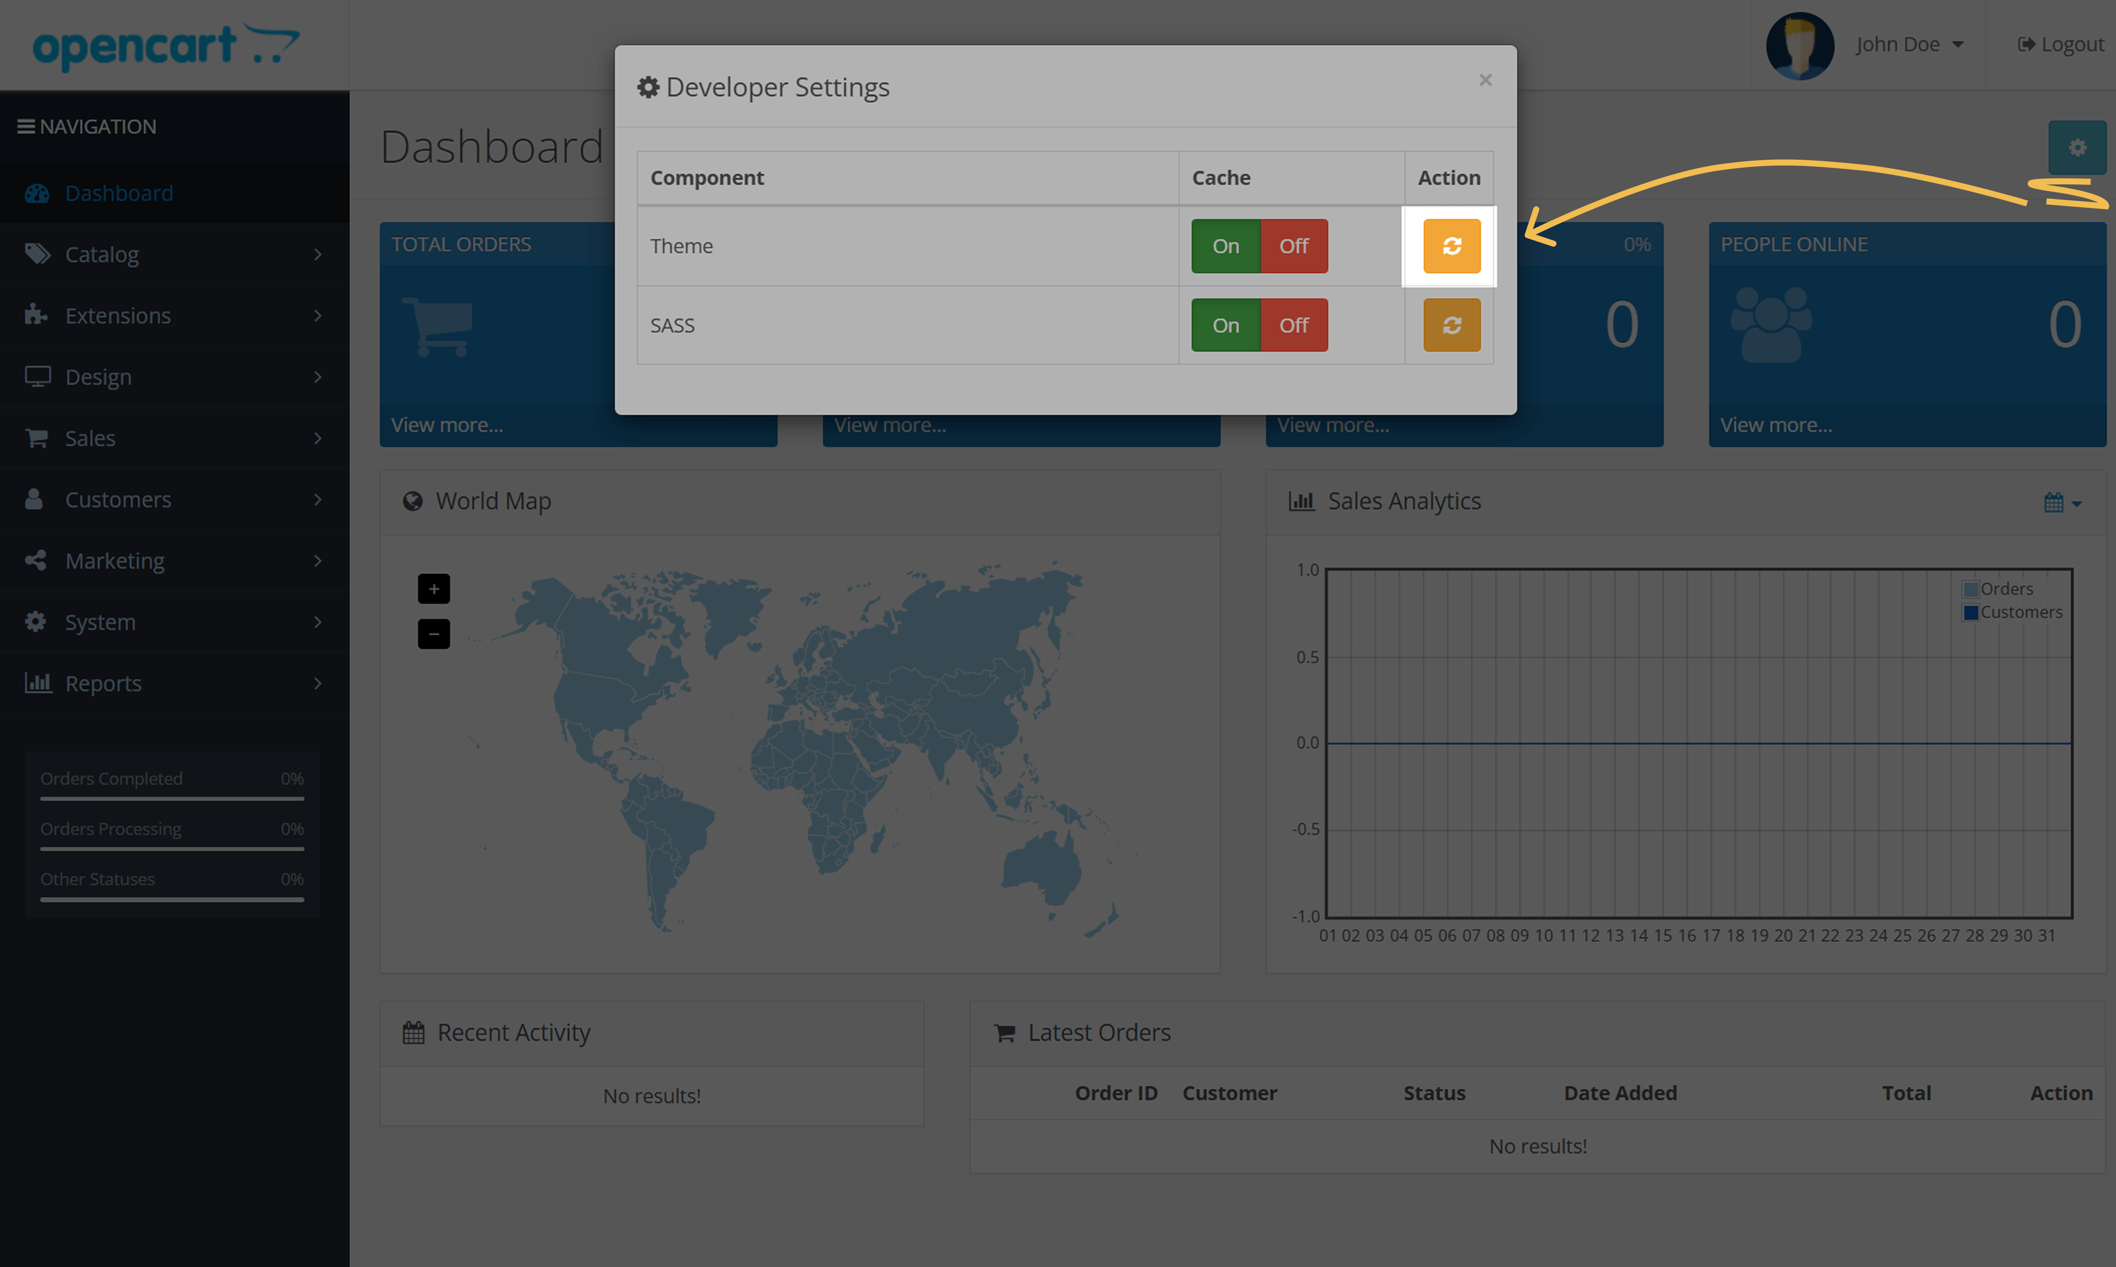Click the developer settings gear button

[2077, 148]
